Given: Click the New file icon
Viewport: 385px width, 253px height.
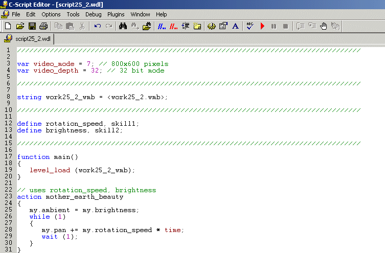Looking at the screenshot, I should (8, 26).
